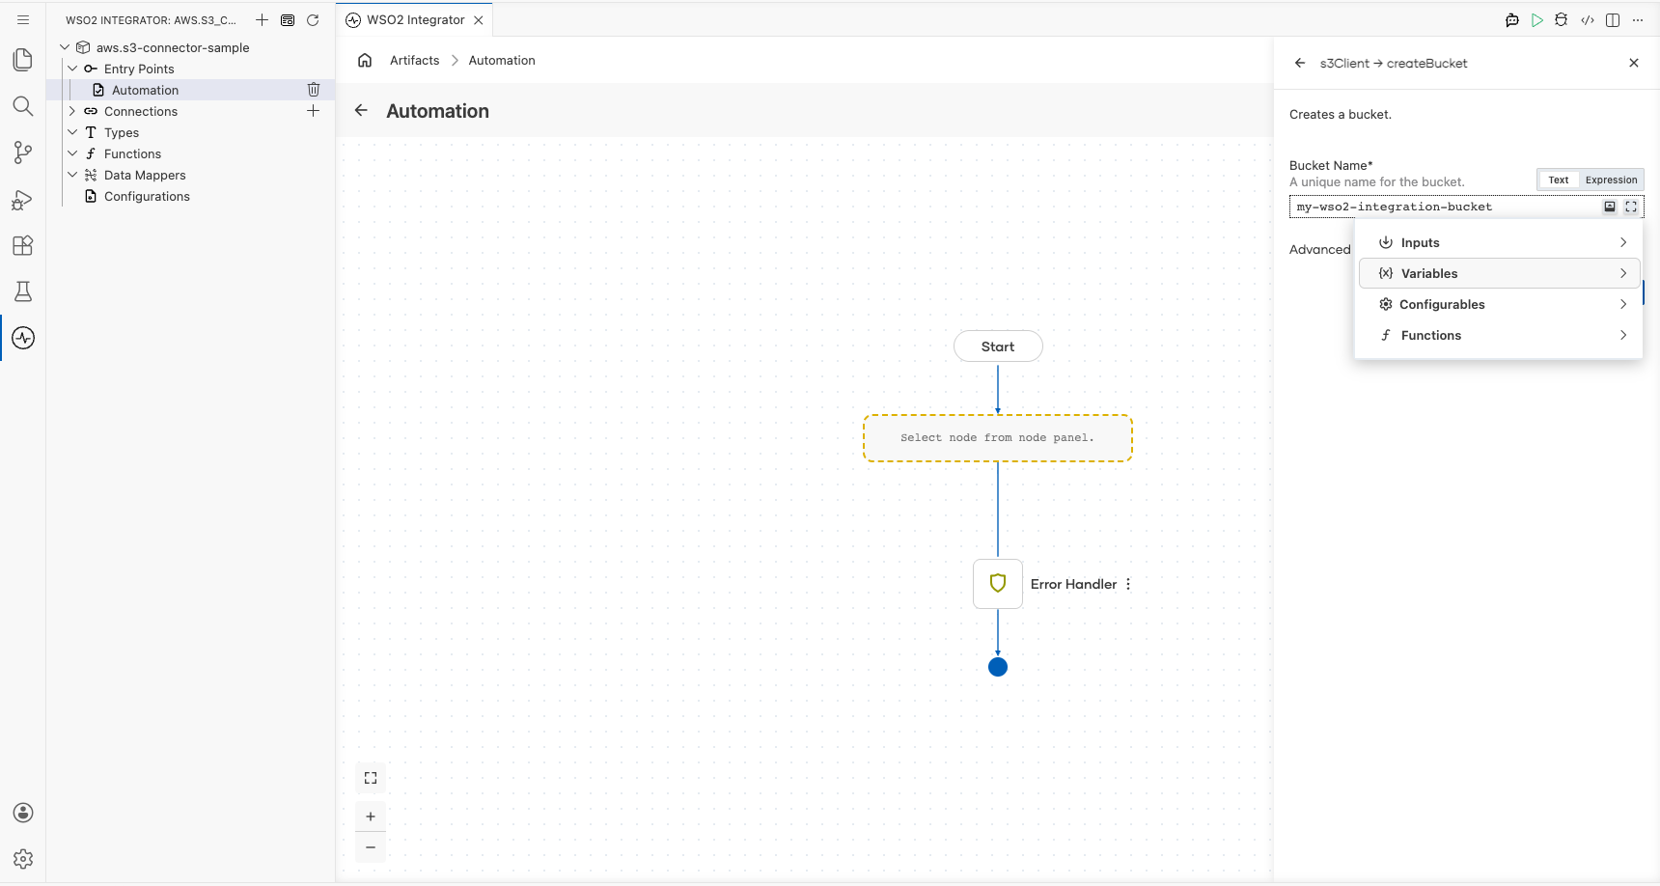Click Automation breadcrumb item
Screen dimensions: 1660x886
tap(502, 60)
